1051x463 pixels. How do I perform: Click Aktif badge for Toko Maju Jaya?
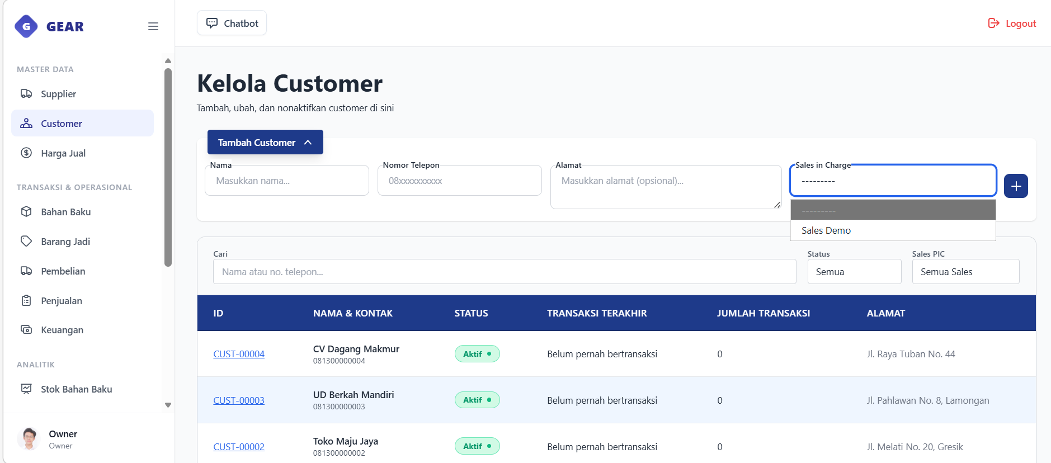(477, 446)
